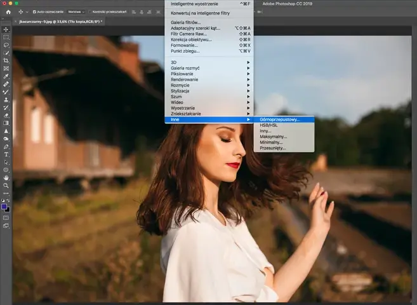Select the Eraser tool

click(6, 115)
